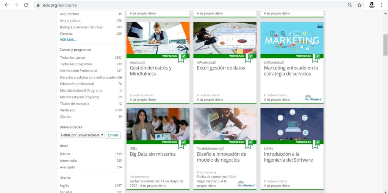The height and width of the screenshot is (193, 388).
Task: Click the MicroMasters logo on Marketing card
Action: point(313,98)
